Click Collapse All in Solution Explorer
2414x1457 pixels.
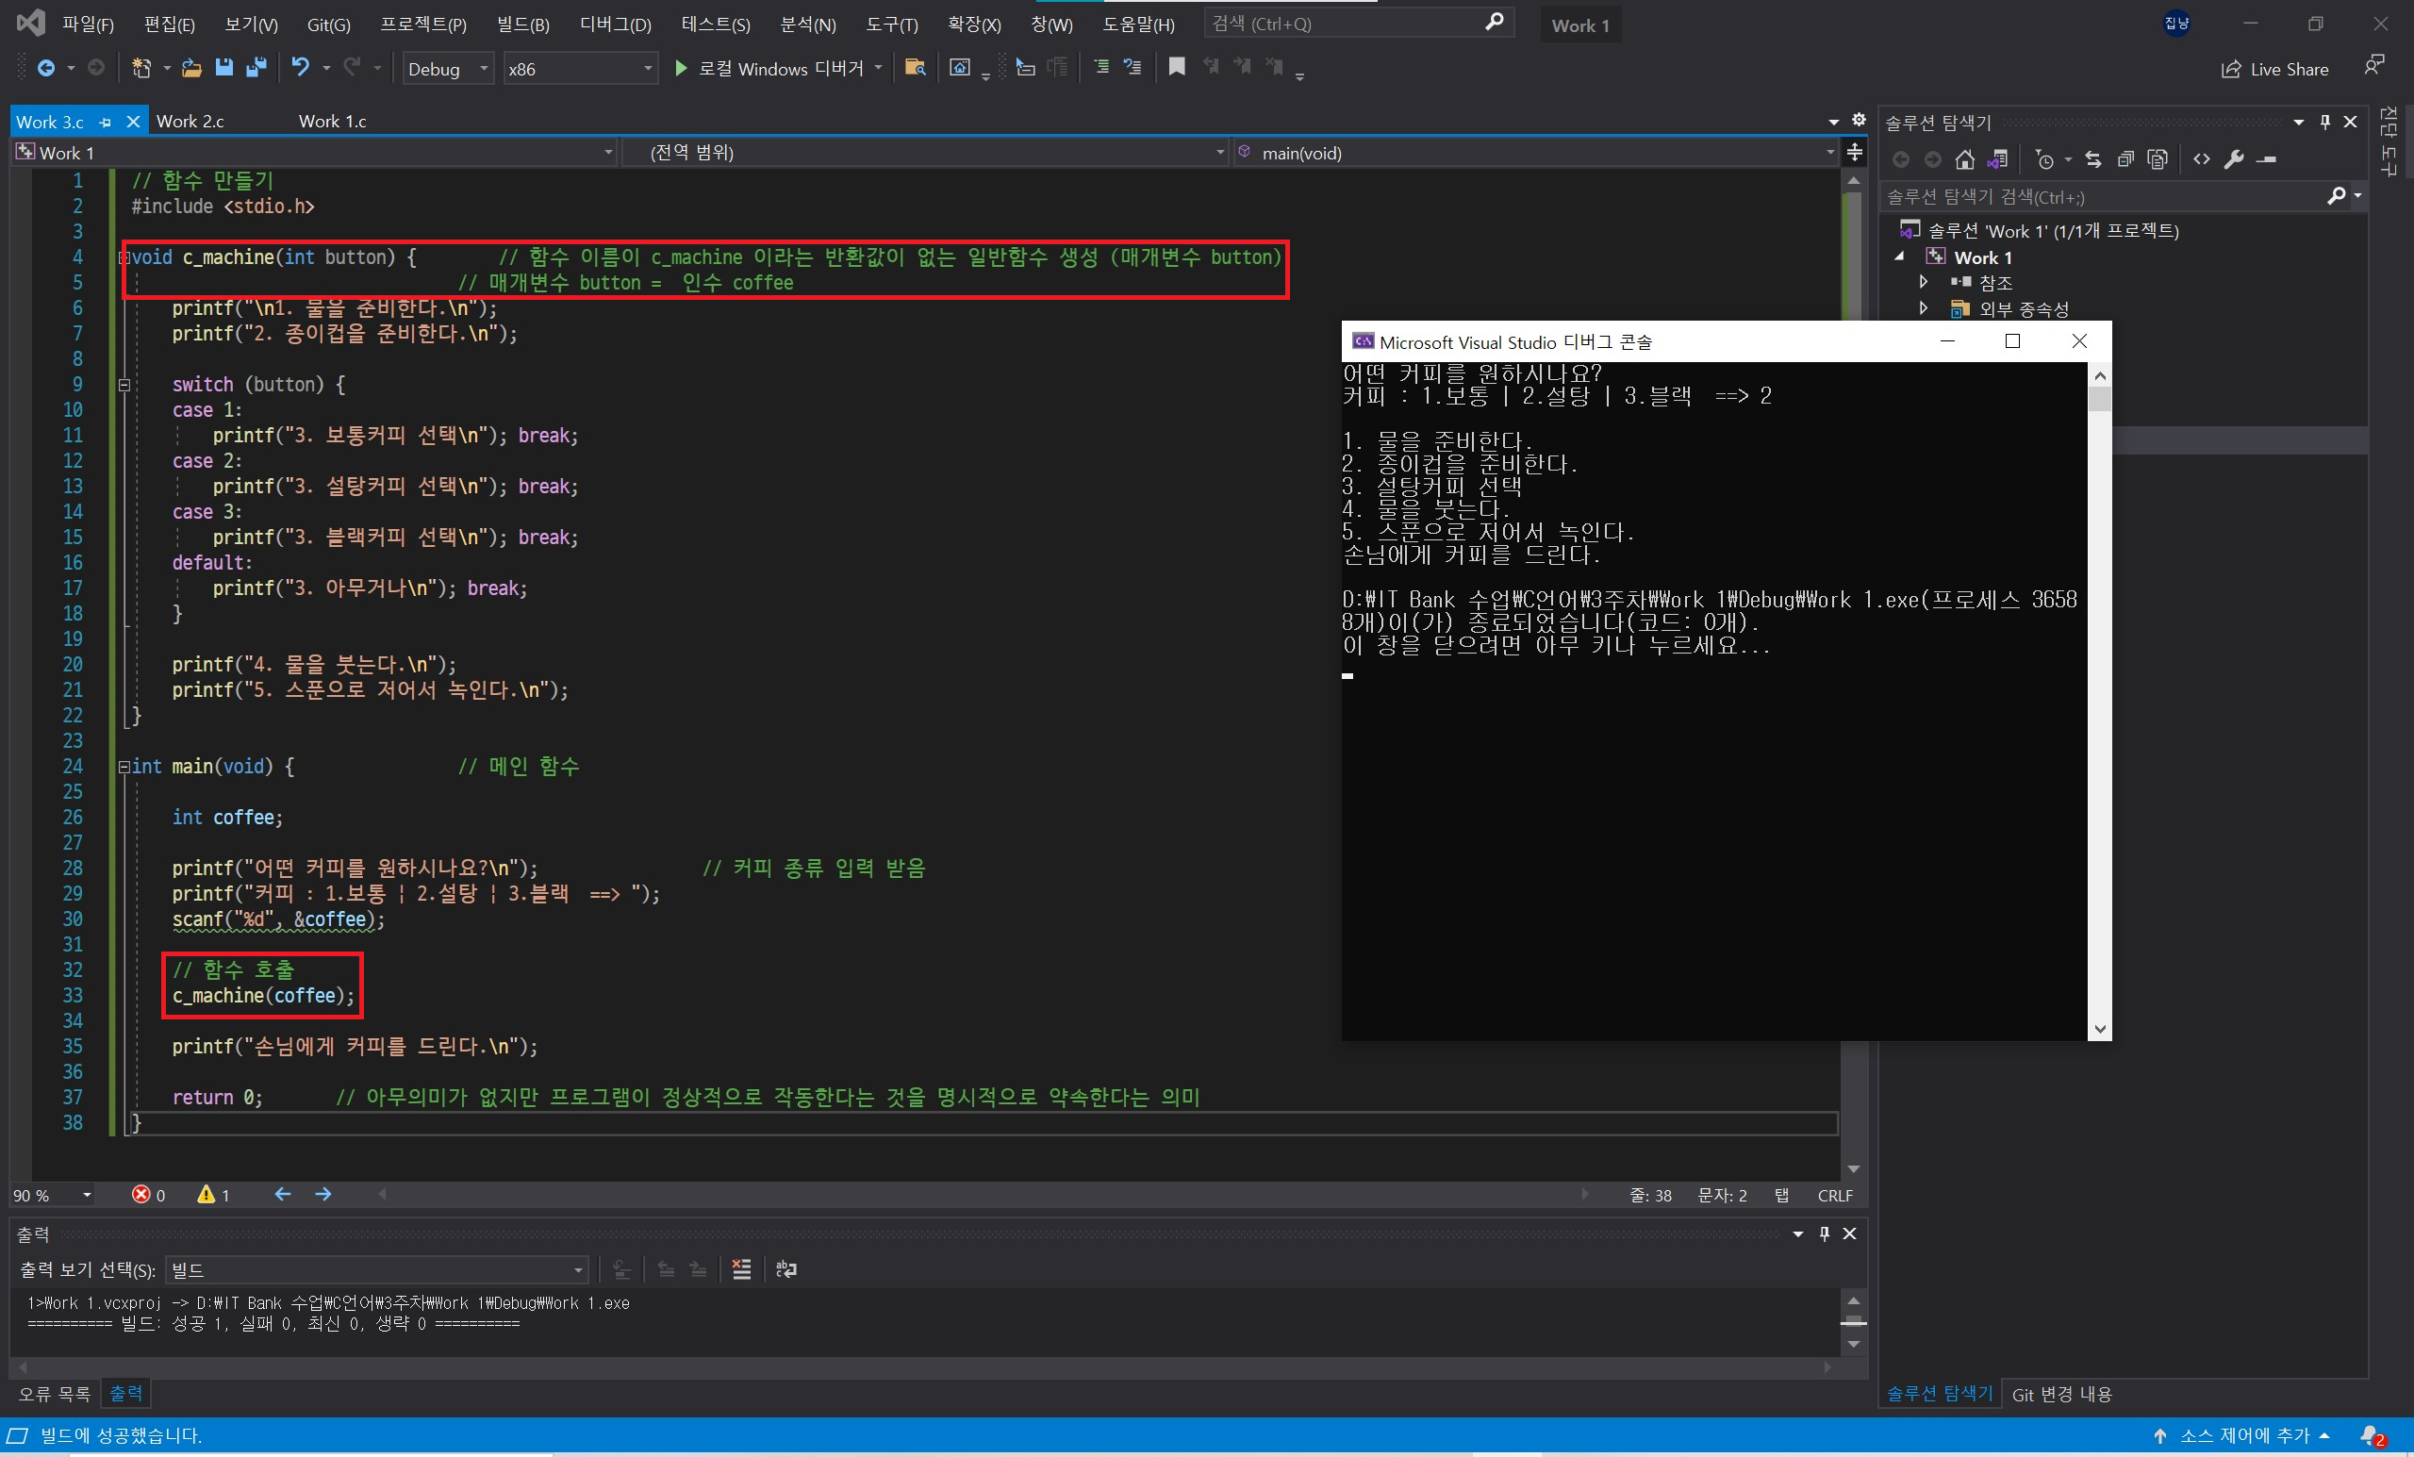pos(2125,159)
